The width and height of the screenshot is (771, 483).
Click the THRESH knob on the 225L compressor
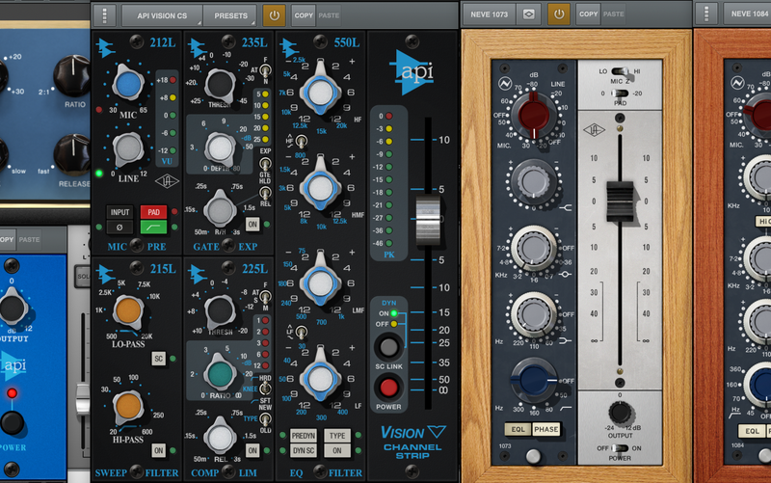220,310
